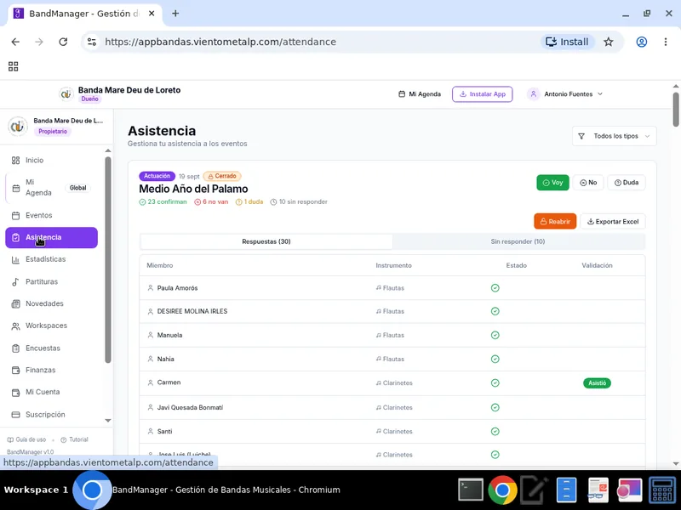The height and width of the screenshot is (510, 681).
Task: Click Mi Agenda in header
Action: pos(420,94)
